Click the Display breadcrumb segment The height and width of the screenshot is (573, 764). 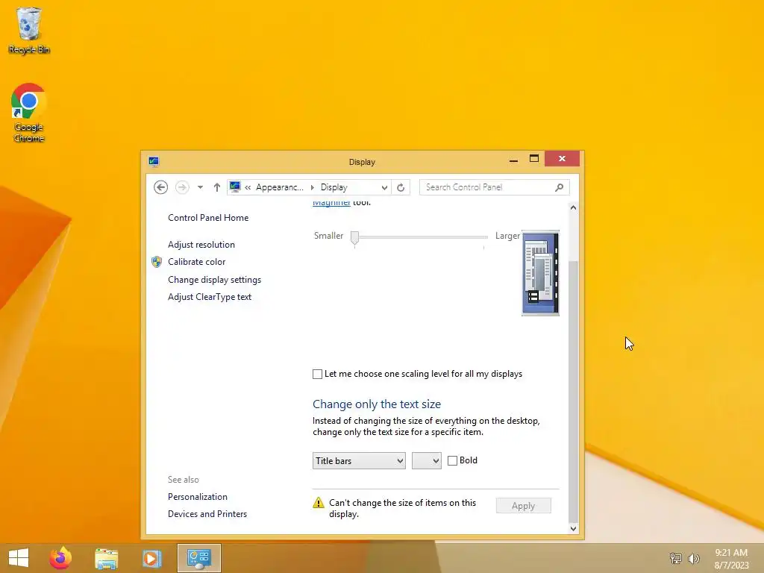pyautogui.click(x=334, y=187)
